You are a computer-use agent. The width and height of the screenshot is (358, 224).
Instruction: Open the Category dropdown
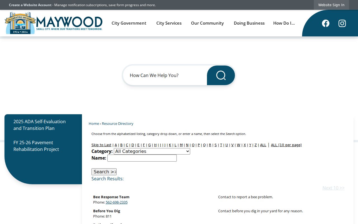[152, 151]
